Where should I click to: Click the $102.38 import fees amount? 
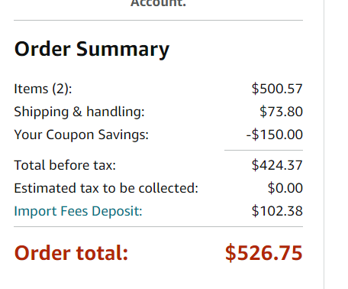(277, 211)
